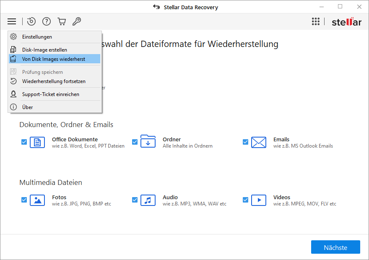The image size is (369, 260).
Task: Click the back arrow icon in title bar
Action: click(x=156, y=7)
